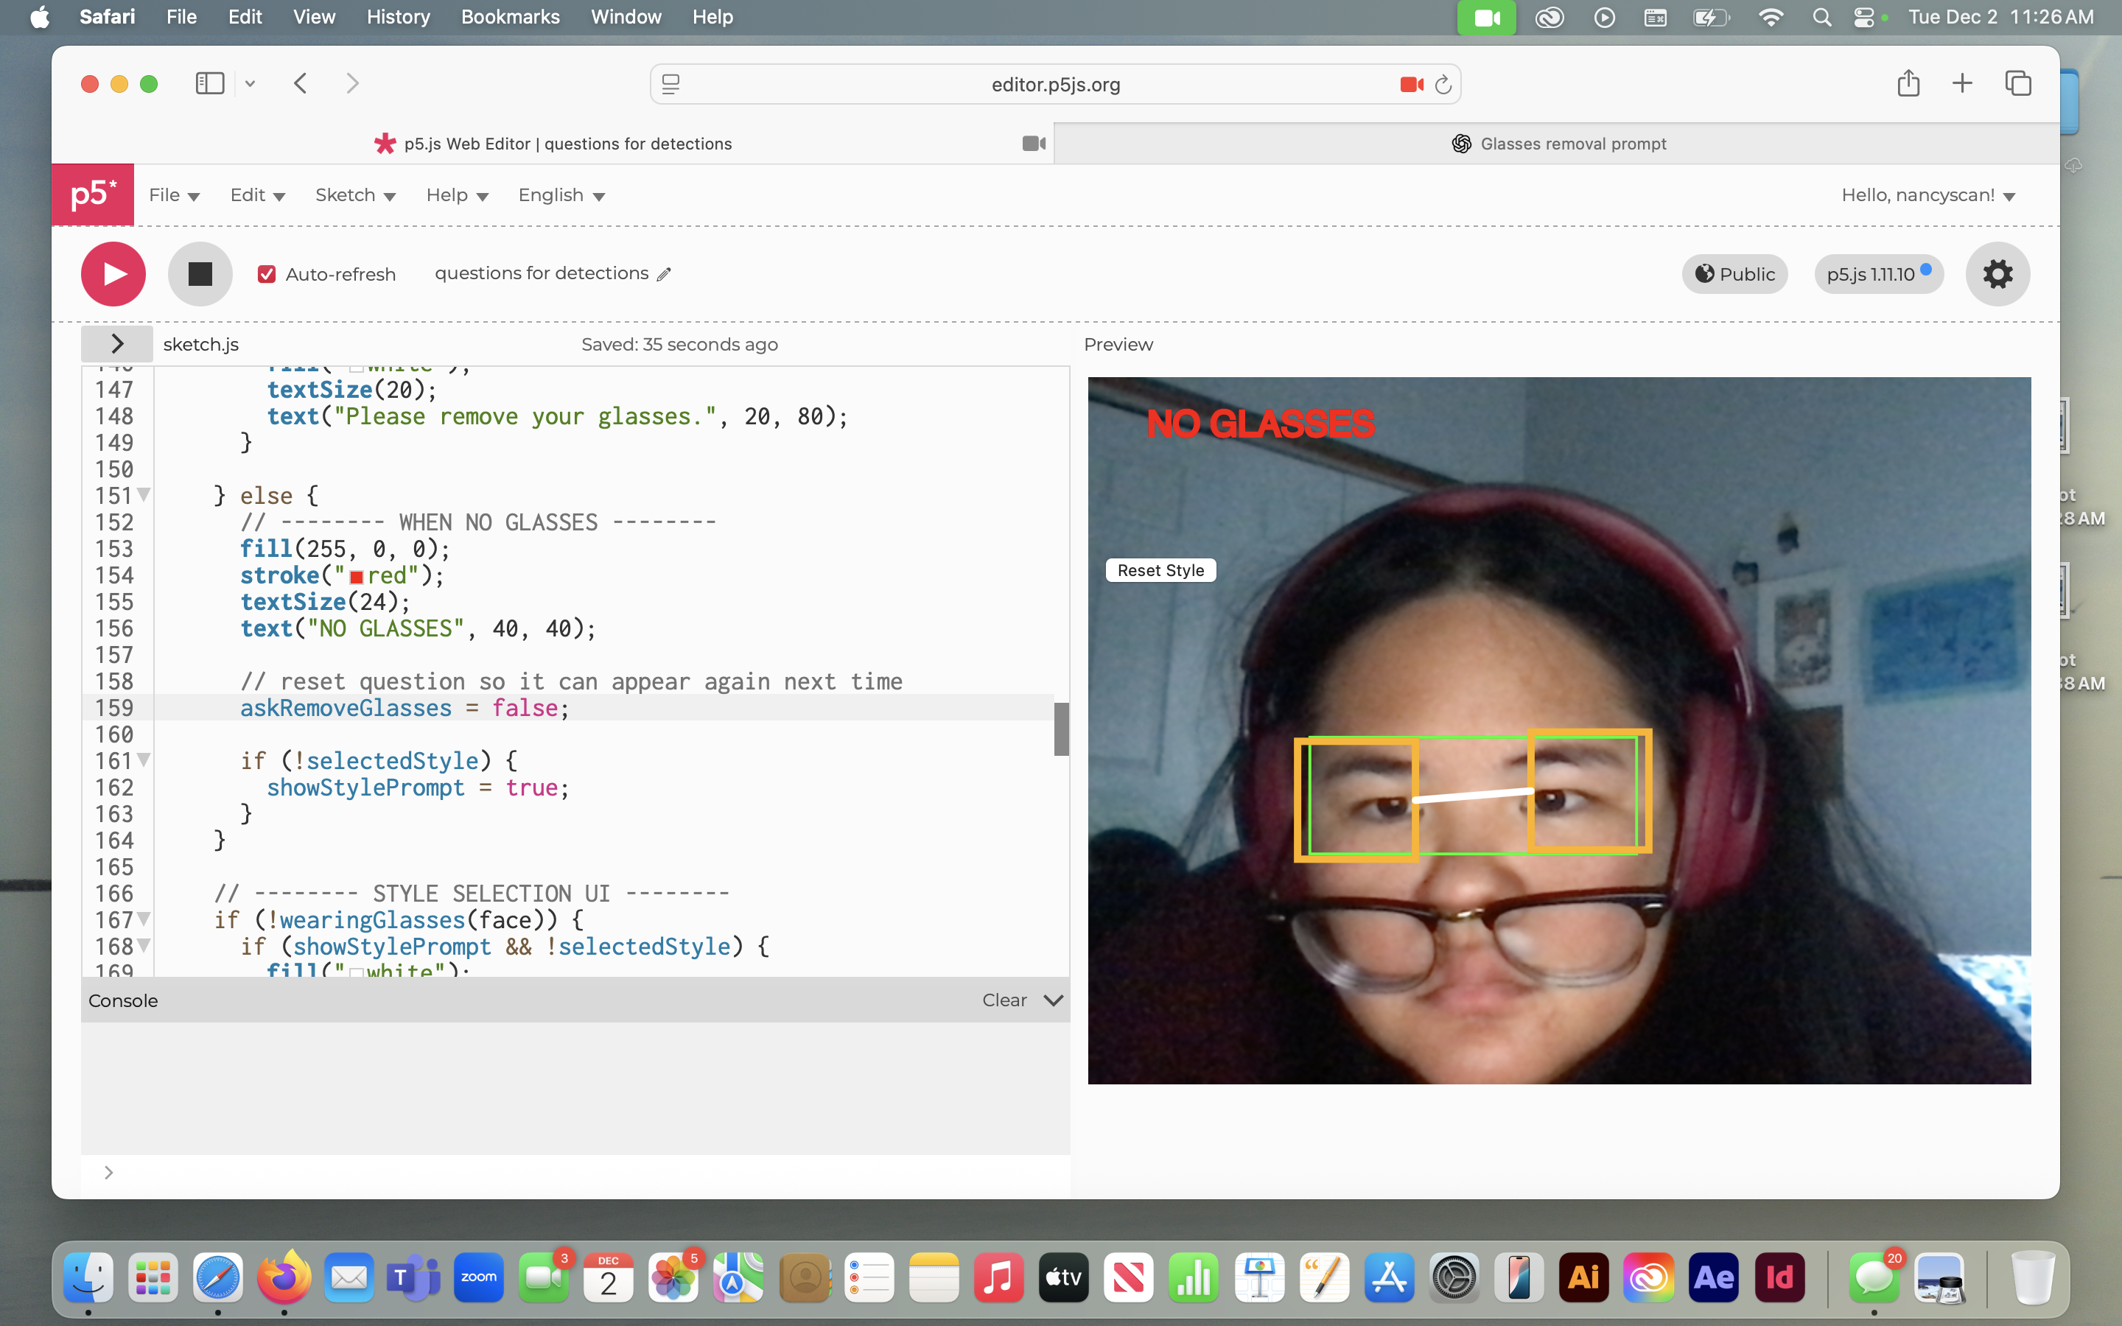Toggle Public visibility of sketch
This screenshot has height=1326, width=2122.
(x=1734, y=273)
